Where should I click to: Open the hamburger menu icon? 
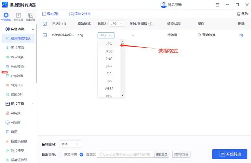tap(217, 5)
